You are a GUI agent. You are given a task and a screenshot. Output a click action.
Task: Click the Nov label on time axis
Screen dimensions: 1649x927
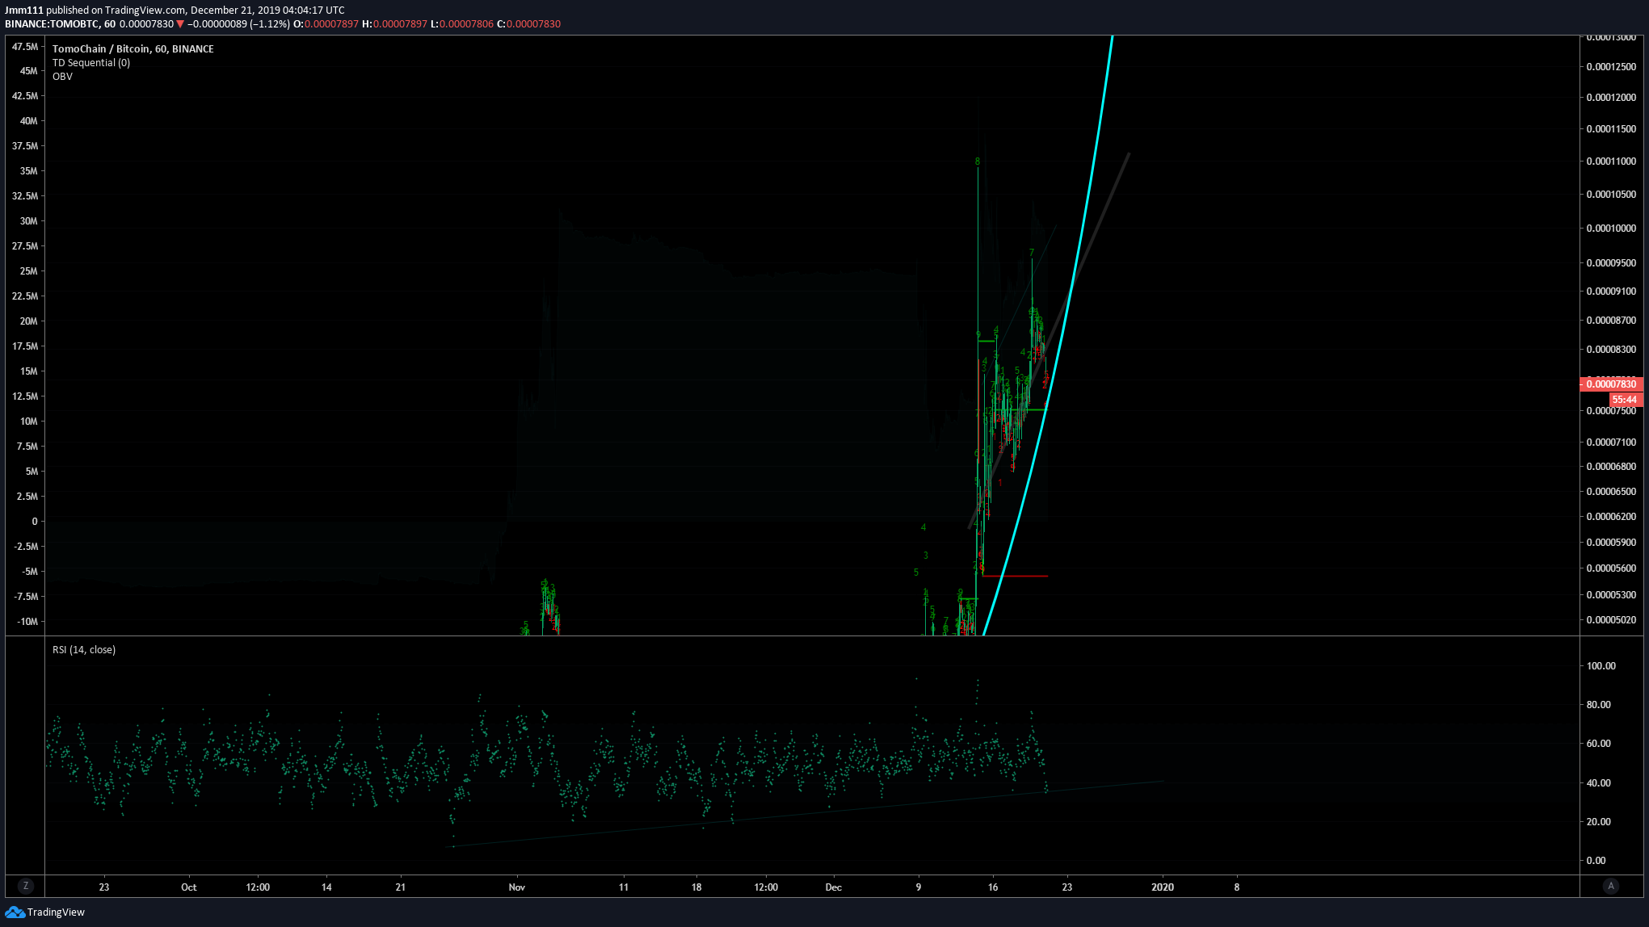(517, 887)
